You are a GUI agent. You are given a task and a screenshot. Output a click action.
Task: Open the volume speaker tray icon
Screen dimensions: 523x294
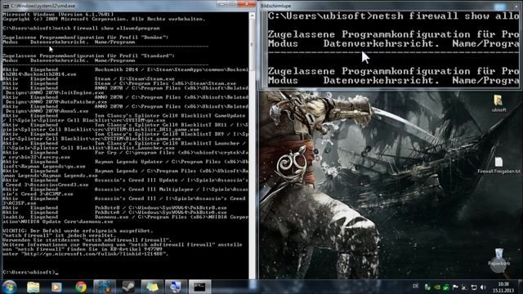(483, 287)
